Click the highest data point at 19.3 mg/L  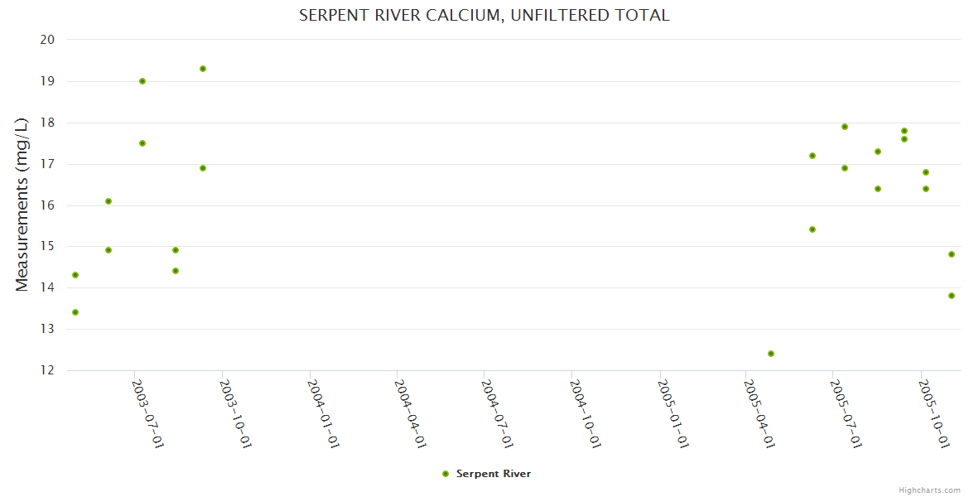203,69
